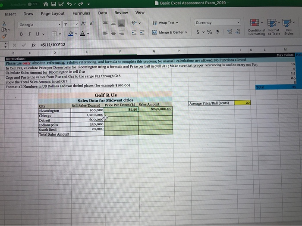Cancel the formula entry with X button

pos(14,45)
